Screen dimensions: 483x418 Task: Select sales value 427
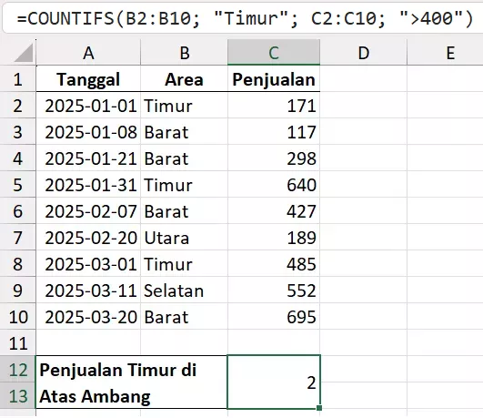[x=274, y=211]
